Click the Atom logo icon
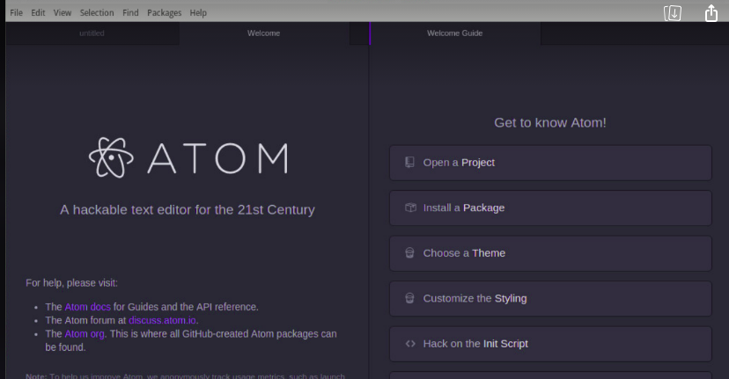 (x=111, y=158)
